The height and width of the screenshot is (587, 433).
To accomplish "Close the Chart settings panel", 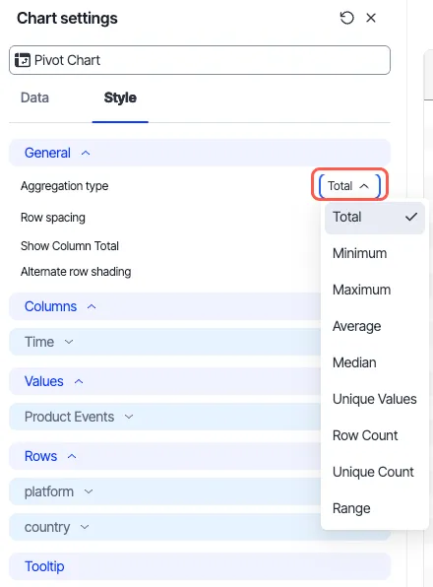I will click(371, 18).
